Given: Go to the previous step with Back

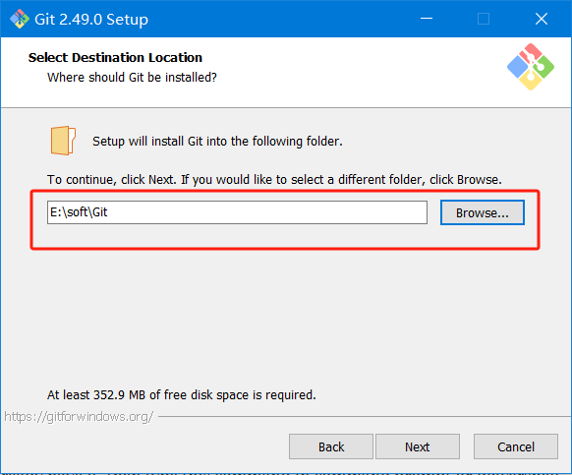Looking at the screenshot, I should [x=331, y=446].
